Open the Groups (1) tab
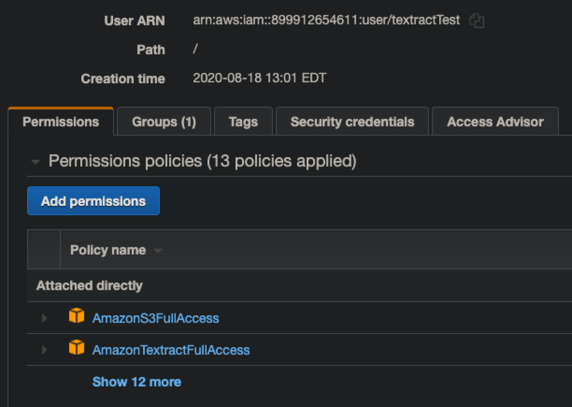Viewport: 572px width, 407px height. [164, 122]
